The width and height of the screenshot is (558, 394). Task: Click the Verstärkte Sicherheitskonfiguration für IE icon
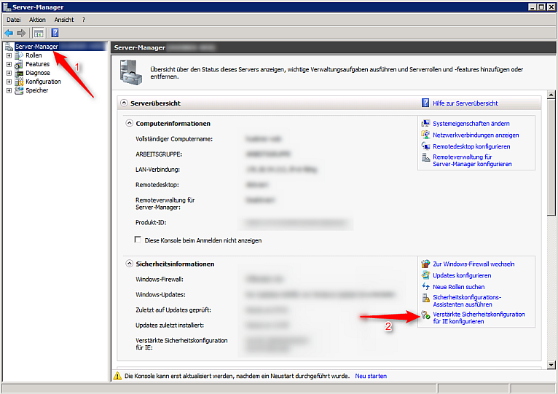click(x=425, y=315)
